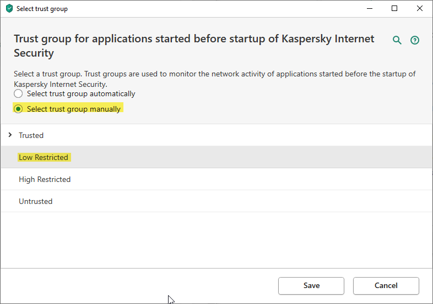Choose the High Restricted trust group
Image resolution: width=433 pixels, height=304 pixels.
[45, 179]
